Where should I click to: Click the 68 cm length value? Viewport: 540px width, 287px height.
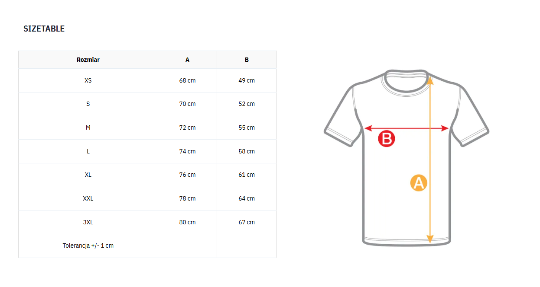click(187, 80)
